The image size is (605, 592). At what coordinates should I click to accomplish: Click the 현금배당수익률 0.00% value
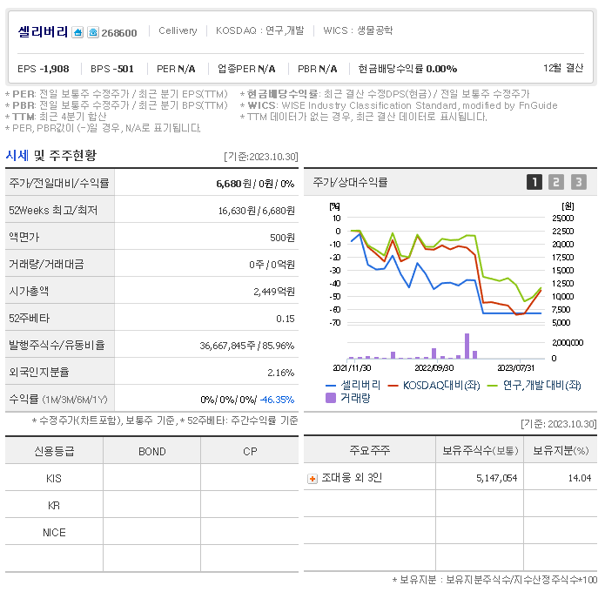[x=441, y=69]
